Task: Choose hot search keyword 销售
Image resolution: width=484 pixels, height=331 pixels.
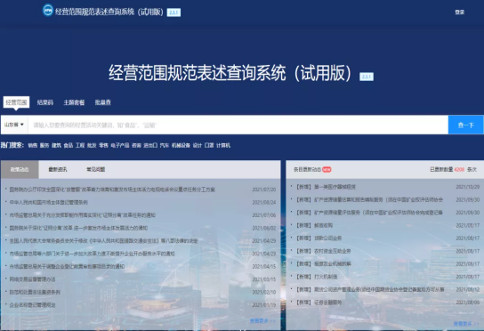Action: coord(32,145)
